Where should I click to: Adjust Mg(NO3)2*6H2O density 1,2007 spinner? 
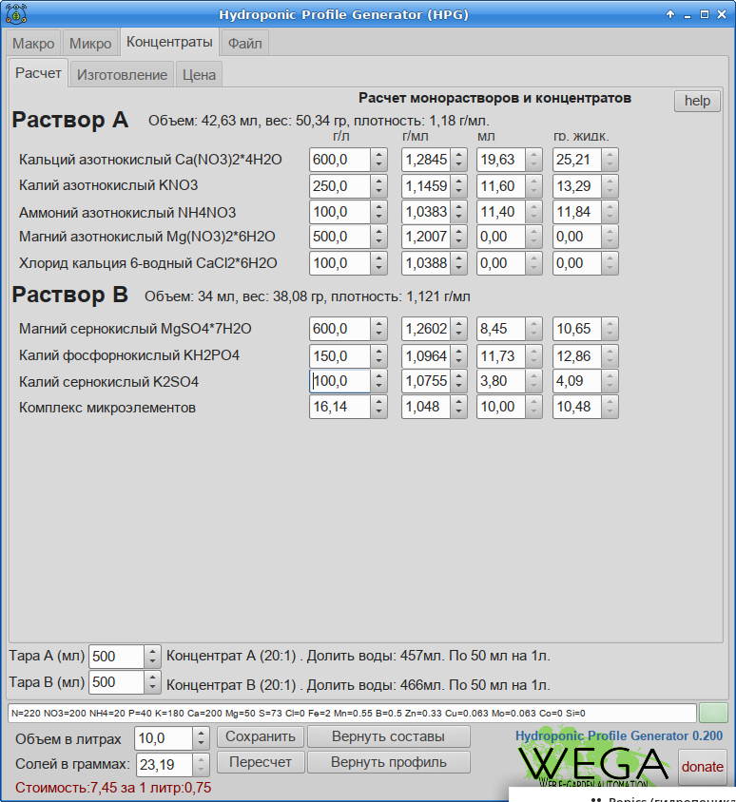tap(458, 237)
